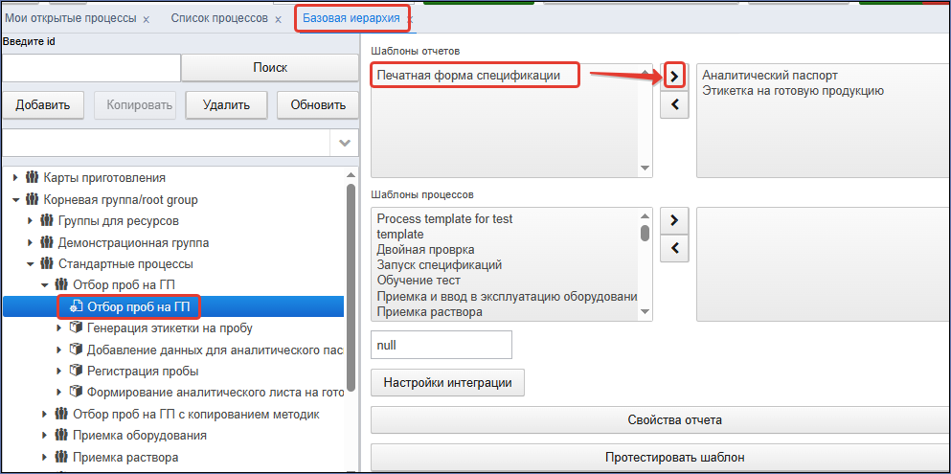Add process template using right arrow button

coord(674,220)
